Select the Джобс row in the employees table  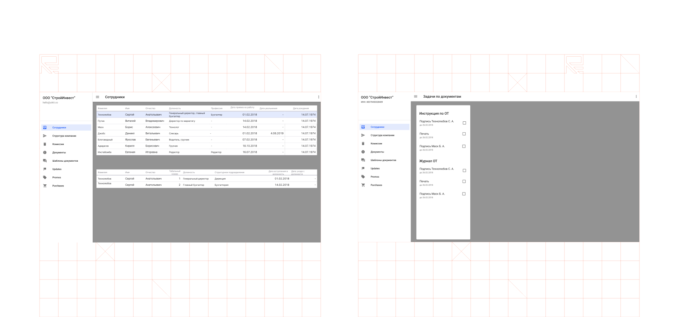(x=207, y=133)
